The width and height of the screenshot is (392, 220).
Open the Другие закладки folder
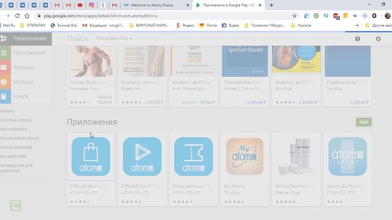[378, 26]
